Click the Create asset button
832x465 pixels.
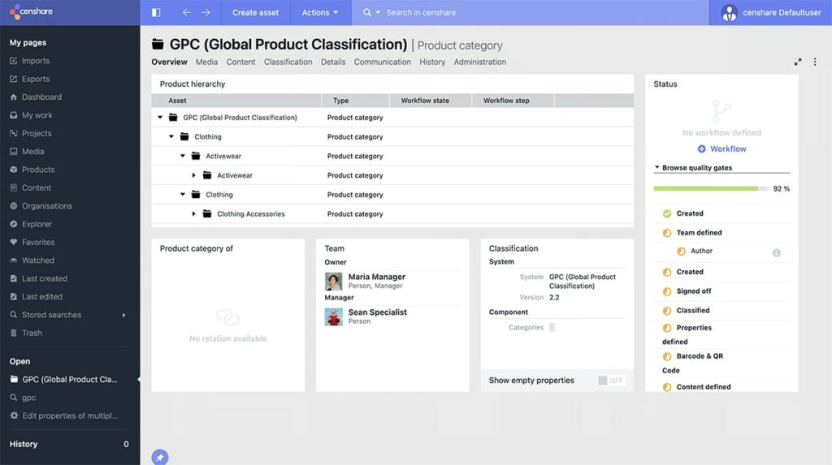tap(255, 12)
